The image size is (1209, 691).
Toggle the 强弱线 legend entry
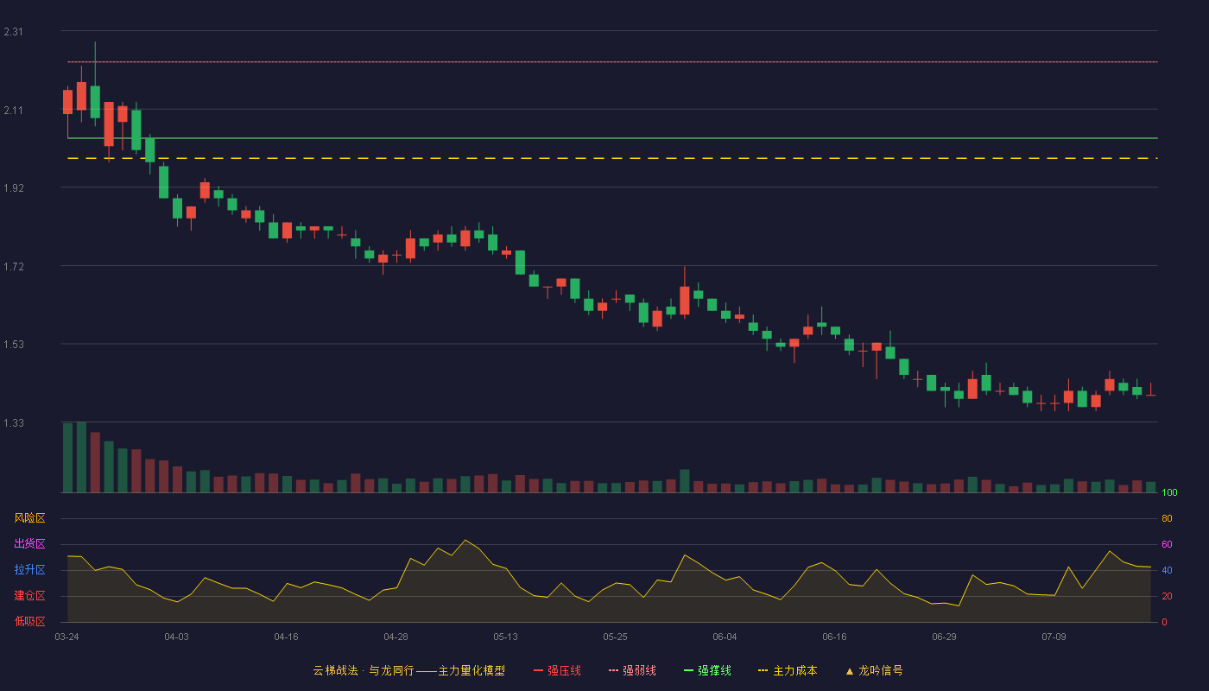632,670
